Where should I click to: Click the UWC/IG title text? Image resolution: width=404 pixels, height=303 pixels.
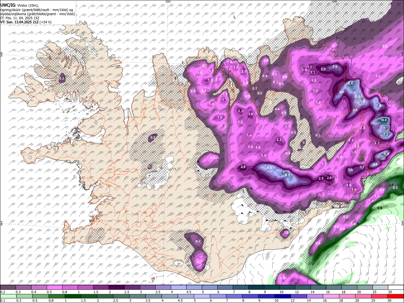7,5
